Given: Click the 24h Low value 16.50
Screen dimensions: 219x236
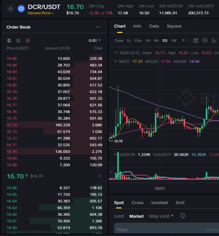Looking at the screenshot, I should (x=144, y=13).
